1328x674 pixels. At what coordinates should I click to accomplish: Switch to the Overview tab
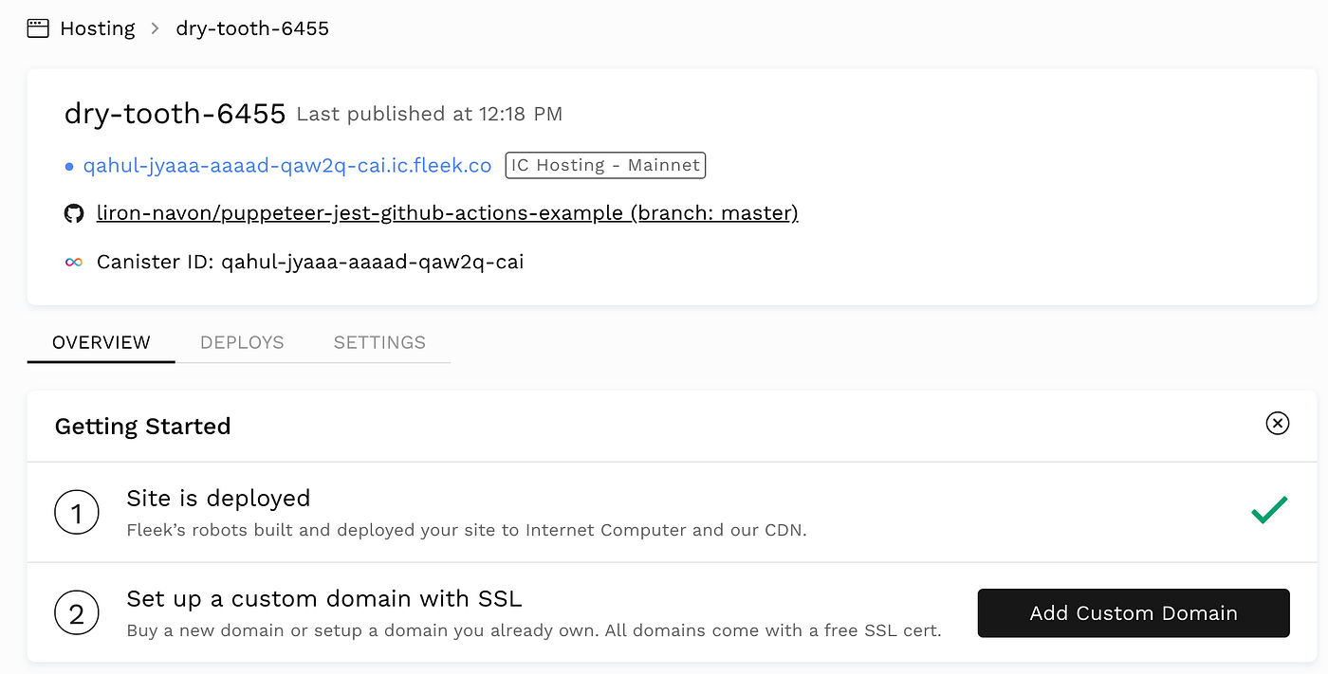click(101, 342)
